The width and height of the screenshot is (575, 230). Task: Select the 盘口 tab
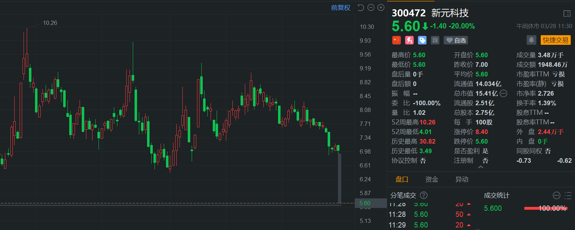pyautogui.click(x=402, y=180)
